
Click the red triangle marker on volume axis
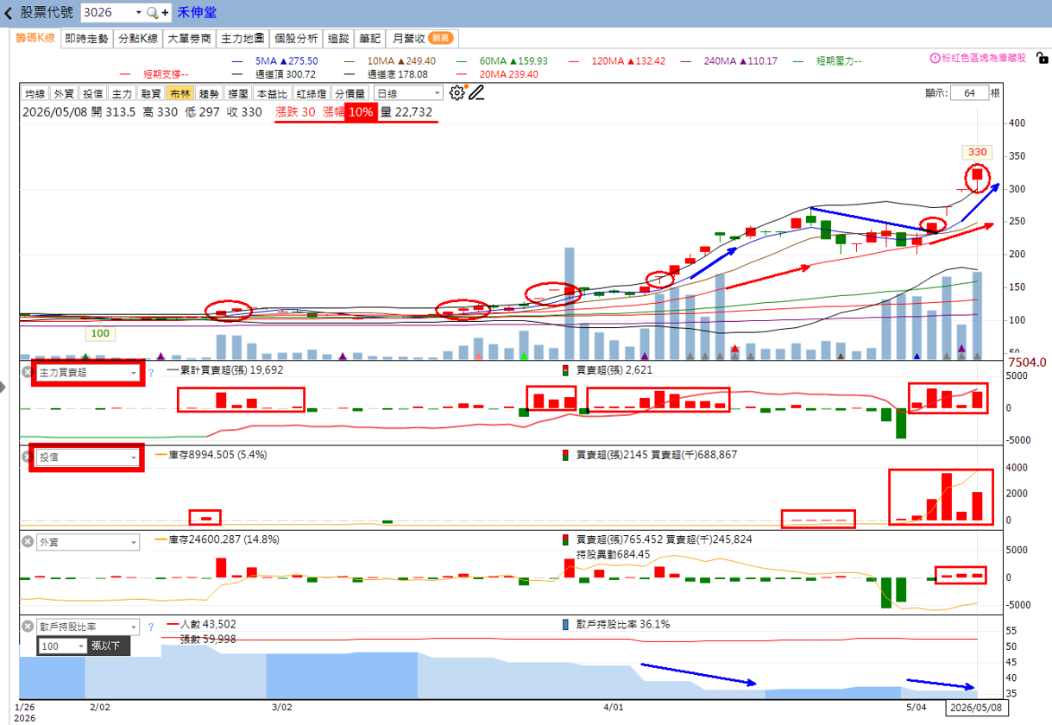click(734, 349)
